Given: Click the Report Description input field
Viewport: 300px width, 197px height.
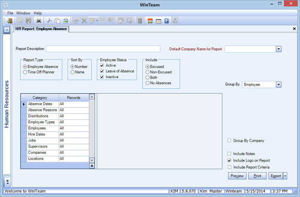Looking at the screenshot, I should point(103,49).
